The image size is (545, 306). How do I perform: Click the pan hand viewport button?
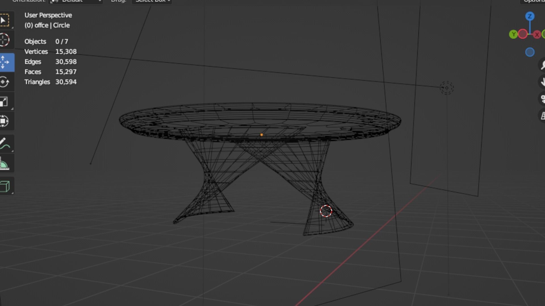542,82
